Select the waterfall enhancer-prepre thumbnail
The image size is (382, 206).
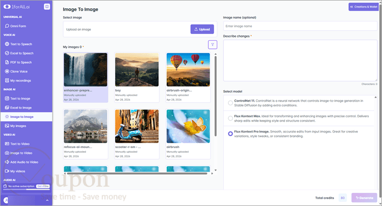85,70
